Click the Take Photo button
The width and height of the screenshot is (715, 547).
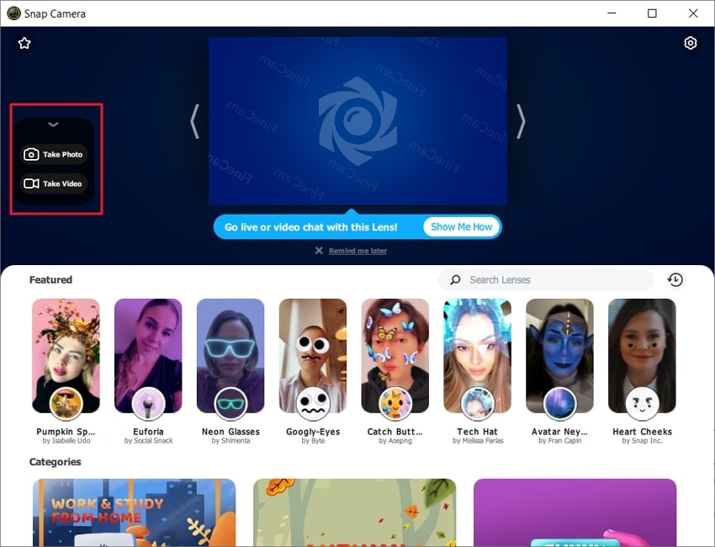(53, 154)
